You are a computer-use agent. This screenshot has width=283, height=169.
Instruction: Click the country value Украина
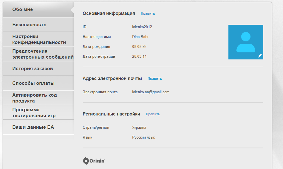[139, 128]
